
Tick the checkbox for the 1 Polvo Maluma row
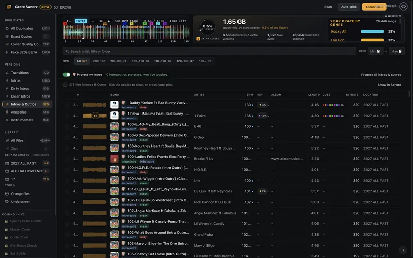67,116
